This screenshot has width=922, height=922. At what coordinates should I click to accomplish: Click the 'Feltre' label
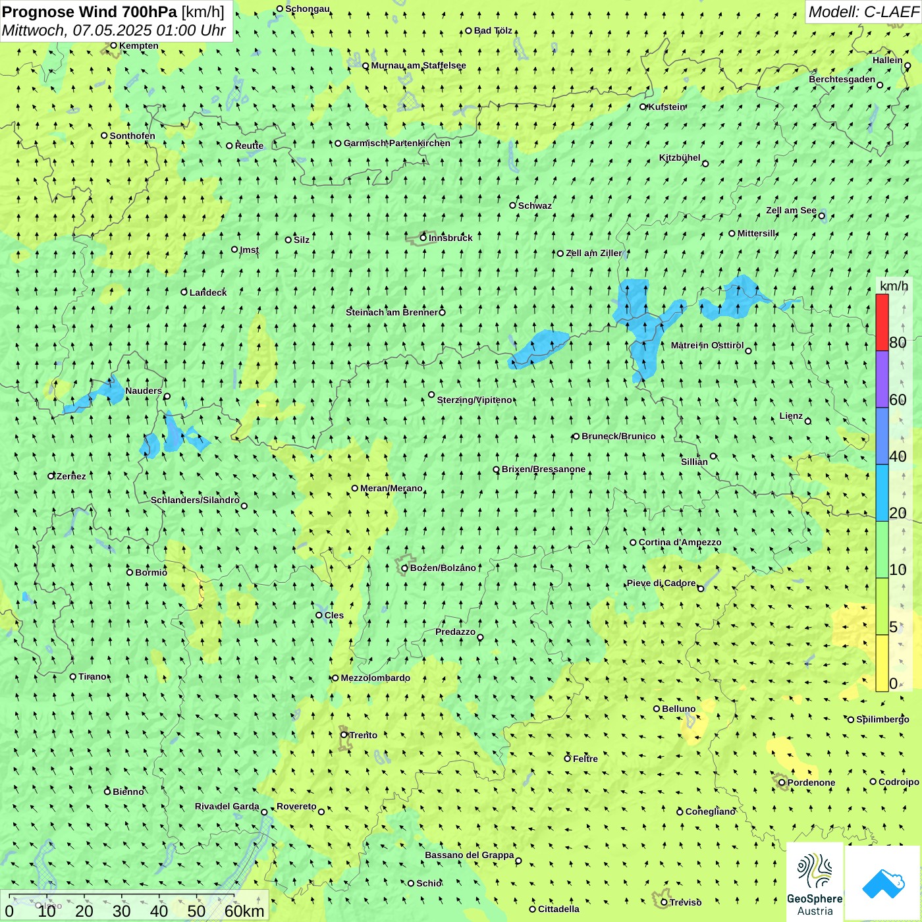[585, 759]
